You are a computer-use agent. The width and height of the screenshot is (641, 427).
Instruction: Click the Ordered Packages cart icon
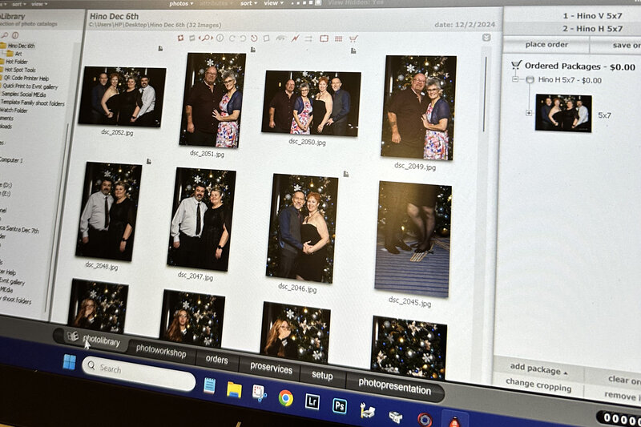point(516,65)
